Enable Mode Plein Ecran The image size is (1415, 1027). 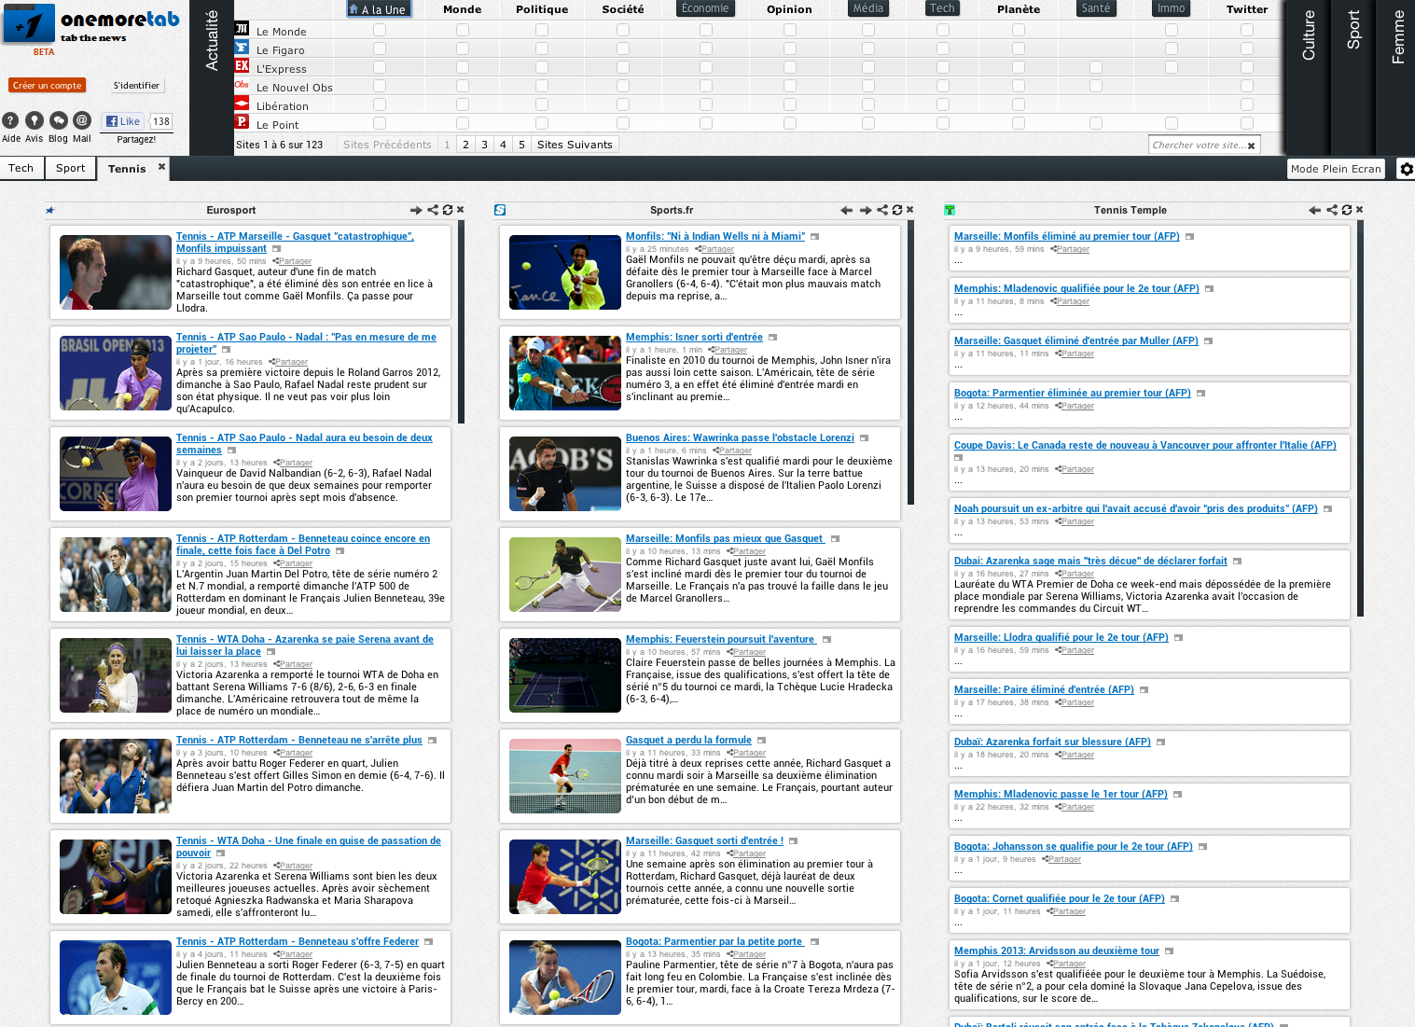1336,169
